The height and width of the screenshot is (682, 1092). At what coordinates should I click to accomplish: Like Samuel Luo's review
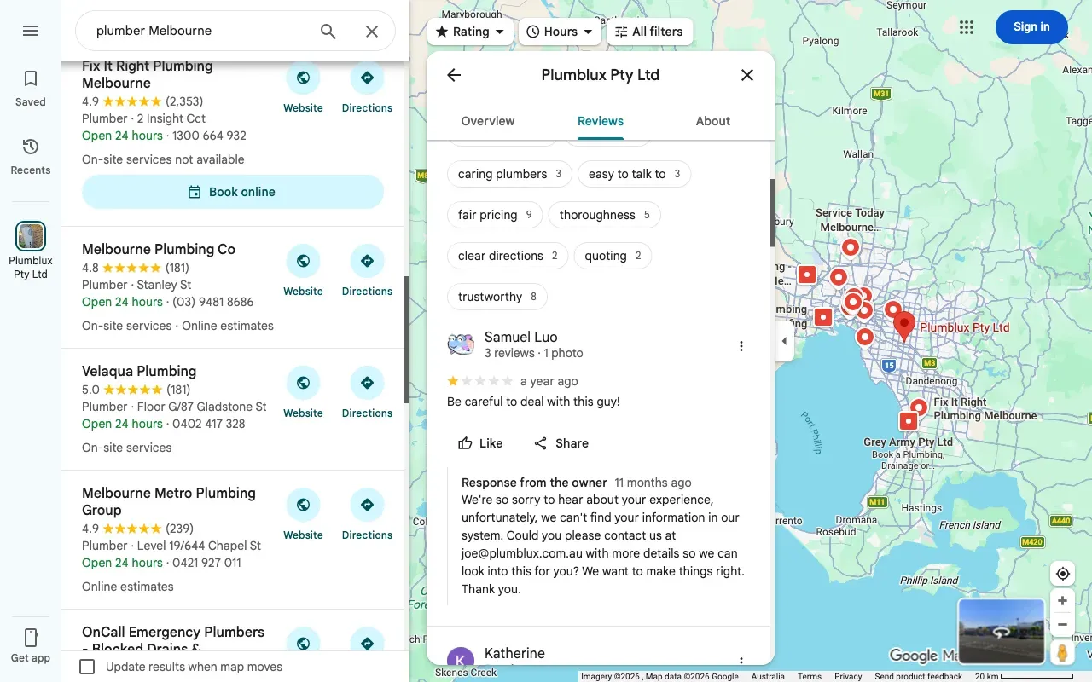coord(480,443)
